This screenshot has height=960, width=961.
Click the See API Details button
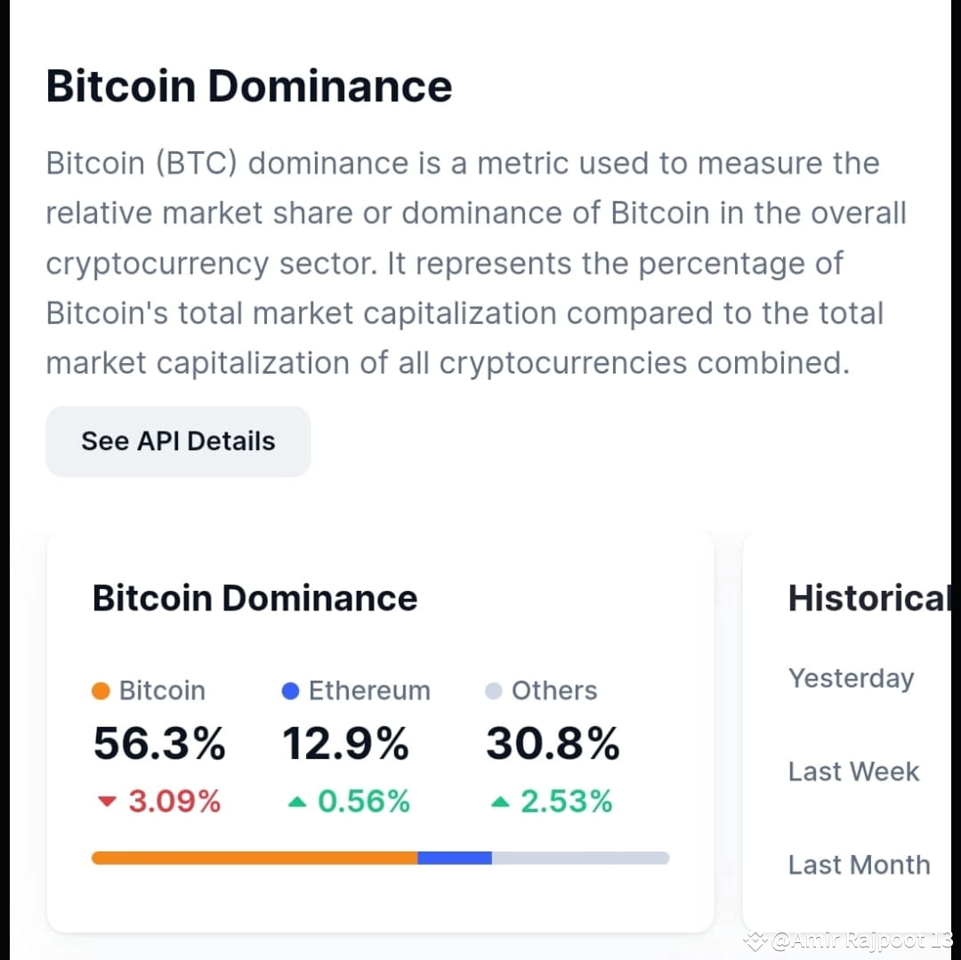tap(178, 440)
